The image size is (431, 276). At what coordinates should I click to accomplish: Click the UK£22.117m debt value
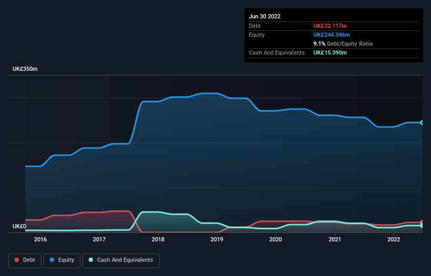pos(330,26)
